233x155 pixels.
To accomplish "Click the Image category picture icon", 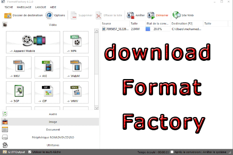I will [x=5, y=122].
